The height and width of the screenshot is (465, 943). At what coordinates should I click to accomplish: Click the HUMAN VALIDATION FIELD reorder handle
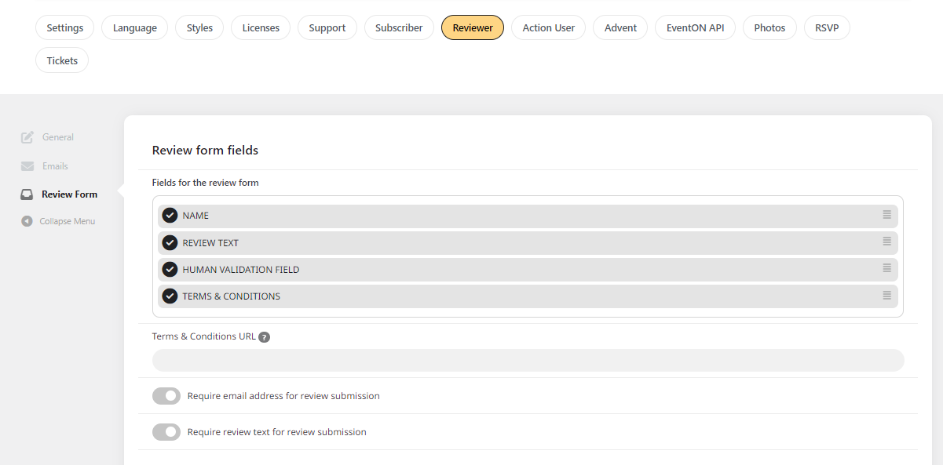click(x=886, y=268)
